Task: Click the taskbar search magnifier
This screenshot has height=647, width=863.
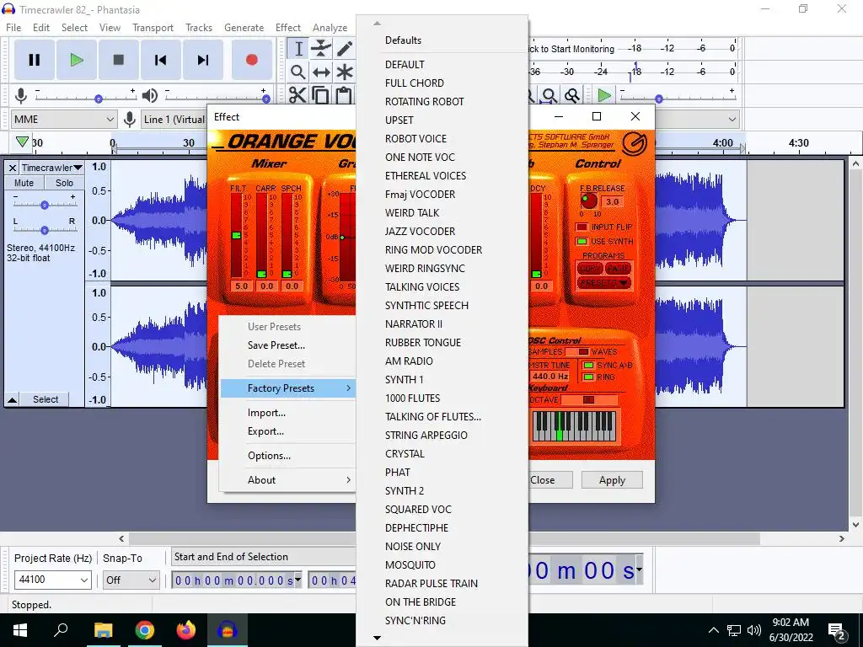Action: point(61,628)
